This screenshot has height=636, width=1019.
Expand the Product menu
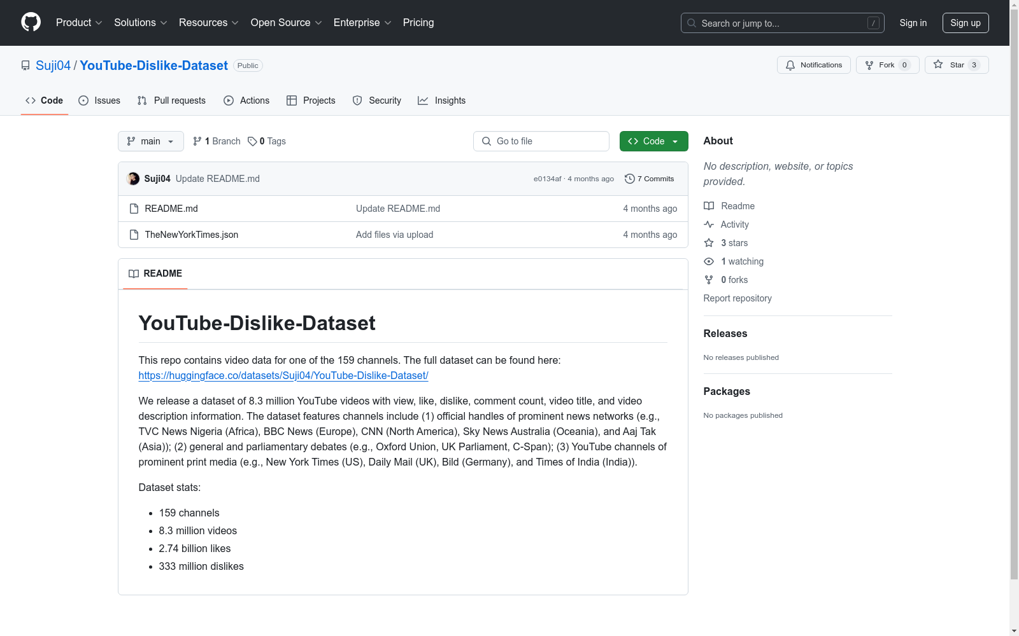(79, 23)
